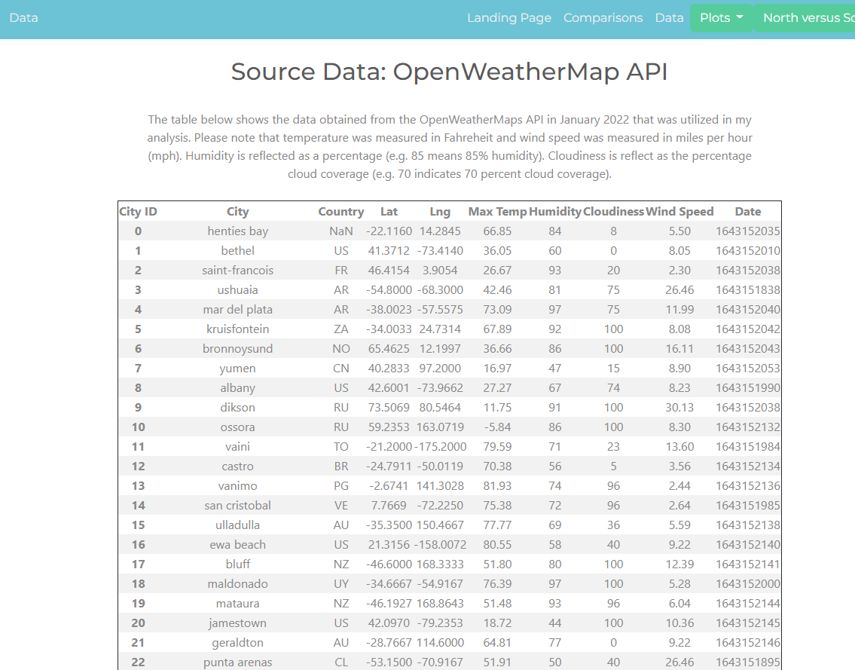
Task: Click the City ID column header
Action: tap(138, 211)
